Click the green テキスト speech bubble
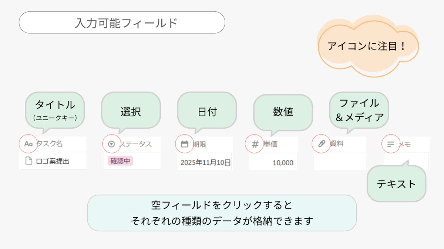This screenshot has width=444, height=249. point(396,183)
